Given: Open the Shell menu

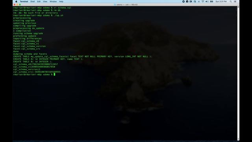Looking at the screenshot, I should (x=32, y=2).
